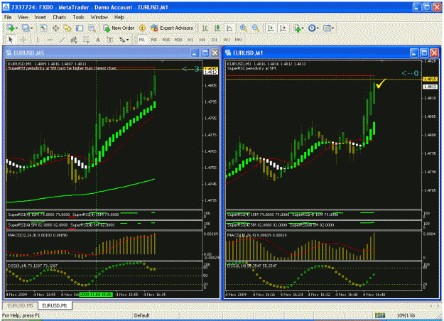Switch chart to Line Chart type
This screenshot has height=321, width=444.
coord(229,28)
